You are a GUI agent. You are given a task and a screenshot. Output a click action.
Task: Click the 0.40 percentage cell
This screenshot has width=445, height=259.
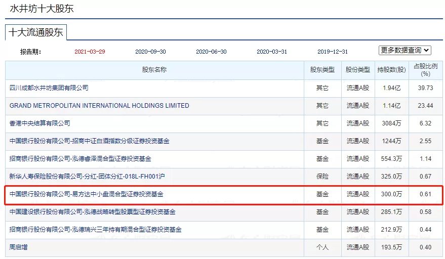[x=425, y=247]
